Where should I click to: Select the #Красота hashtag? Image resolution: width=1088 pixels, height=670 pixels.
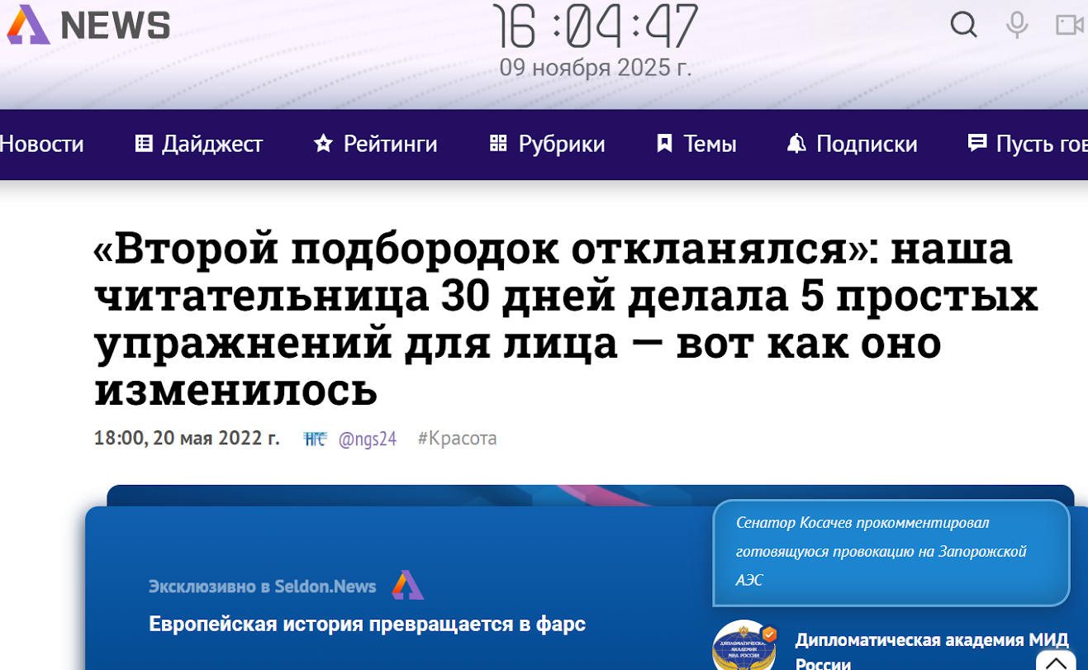pos(457,439)
